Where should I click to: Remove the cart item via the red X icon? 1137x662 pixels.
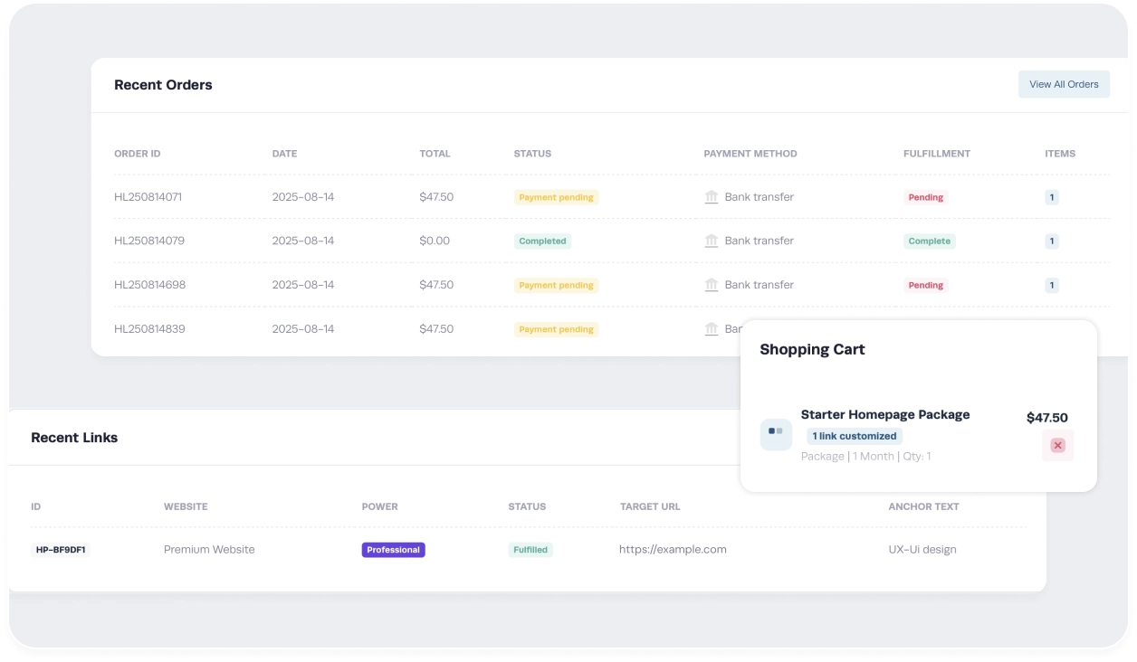[x=1057, y=445]
